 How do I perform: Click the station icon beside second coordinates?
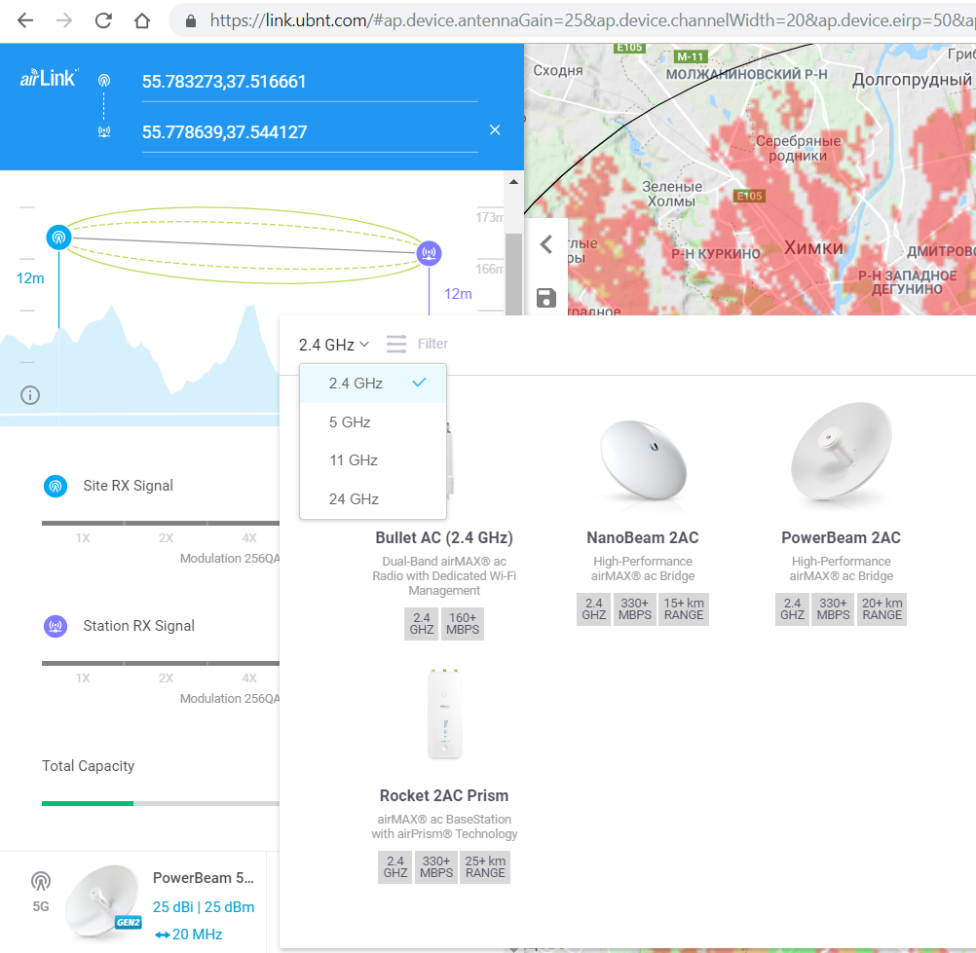(104, 131)
